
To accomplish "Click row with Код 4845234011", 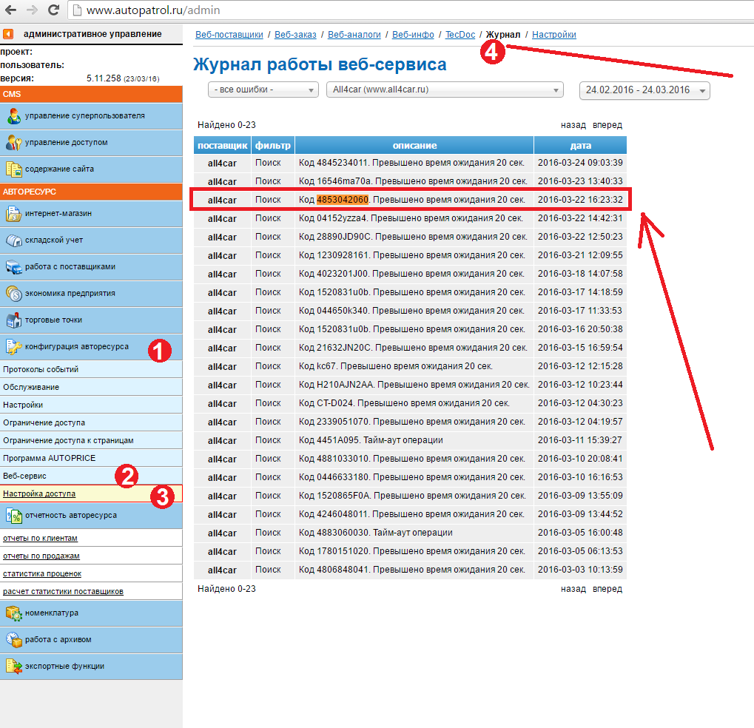I will (x=410, y=163).
